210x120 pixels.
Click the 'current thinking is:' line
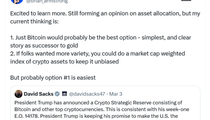click(x=34, y=21)
